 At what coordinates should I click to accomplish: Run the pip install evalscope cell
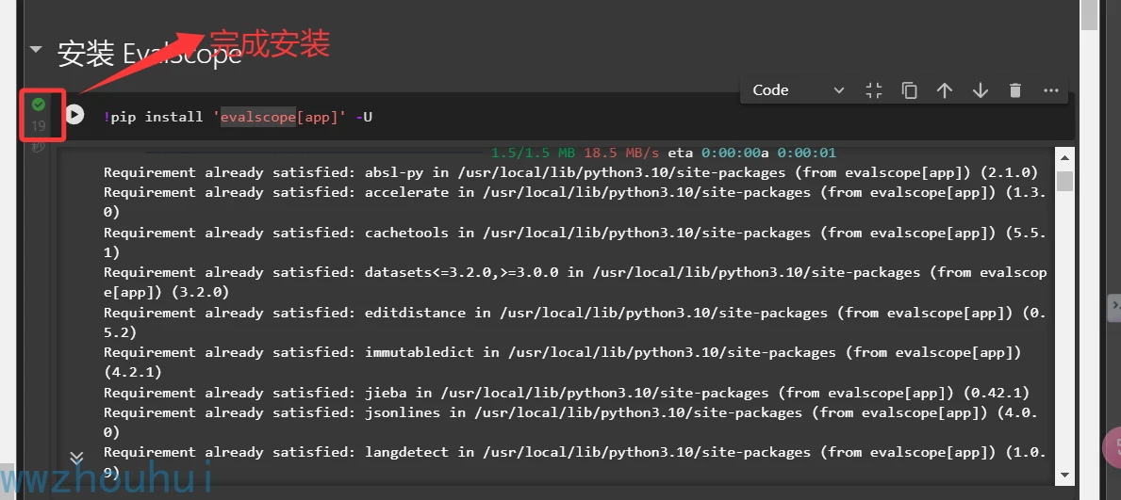[x=74, y=115]
